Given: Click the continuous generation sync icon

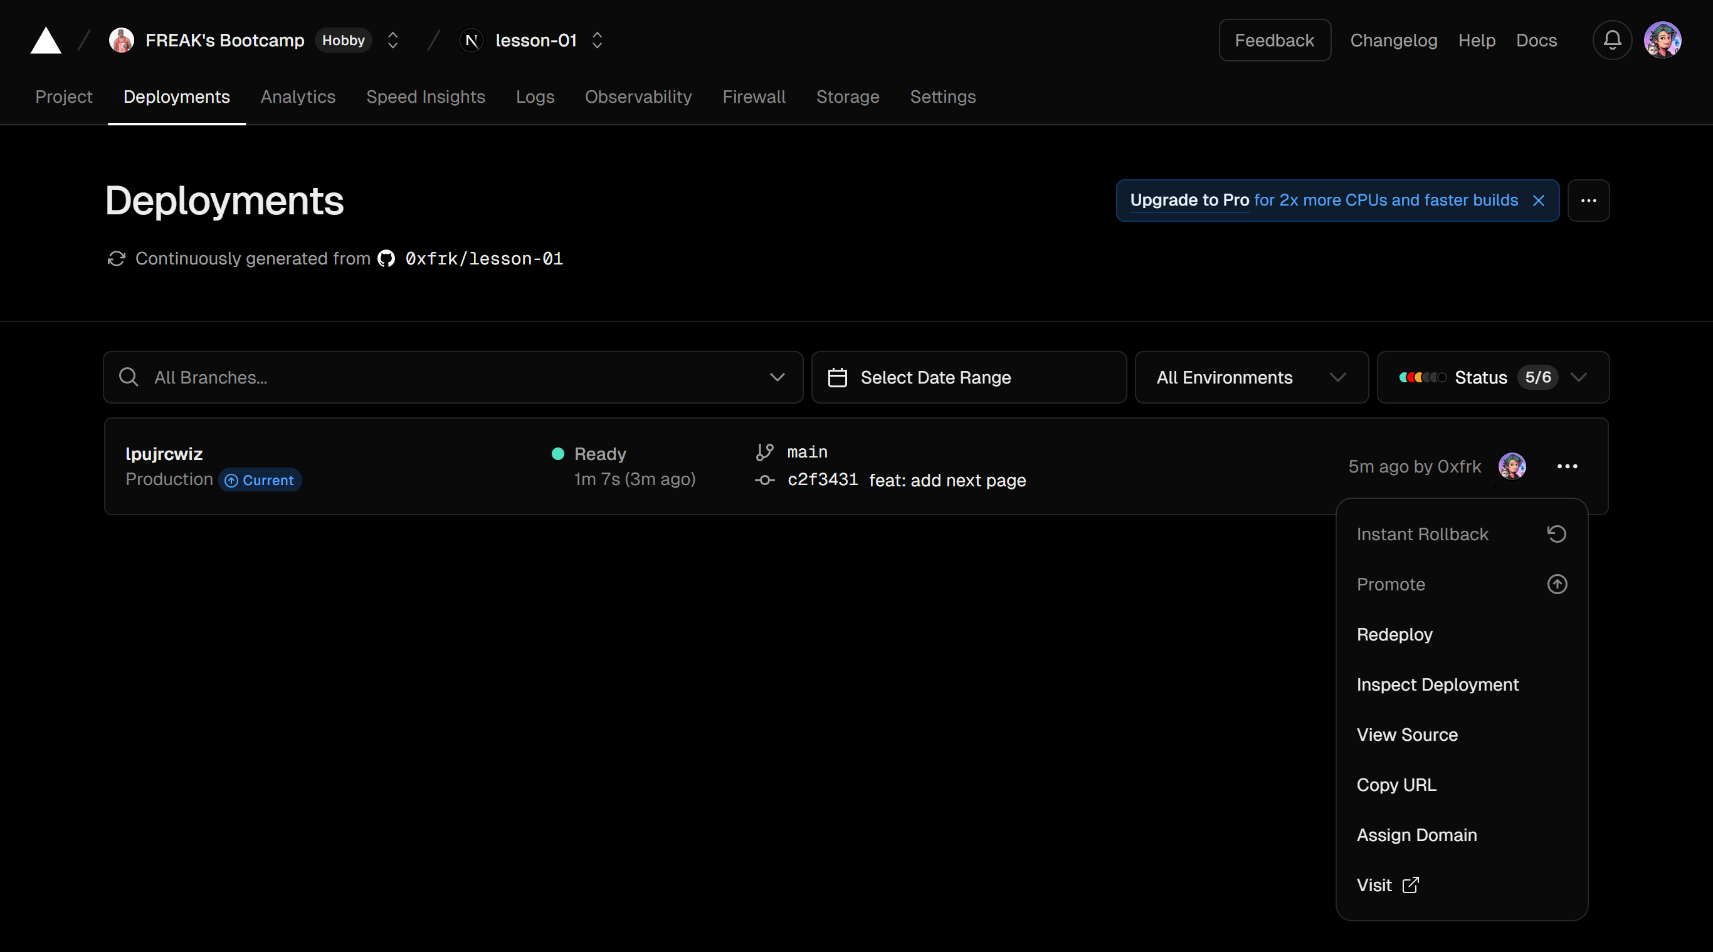Looking at the screenshot, I should click(x=117, y=259).
